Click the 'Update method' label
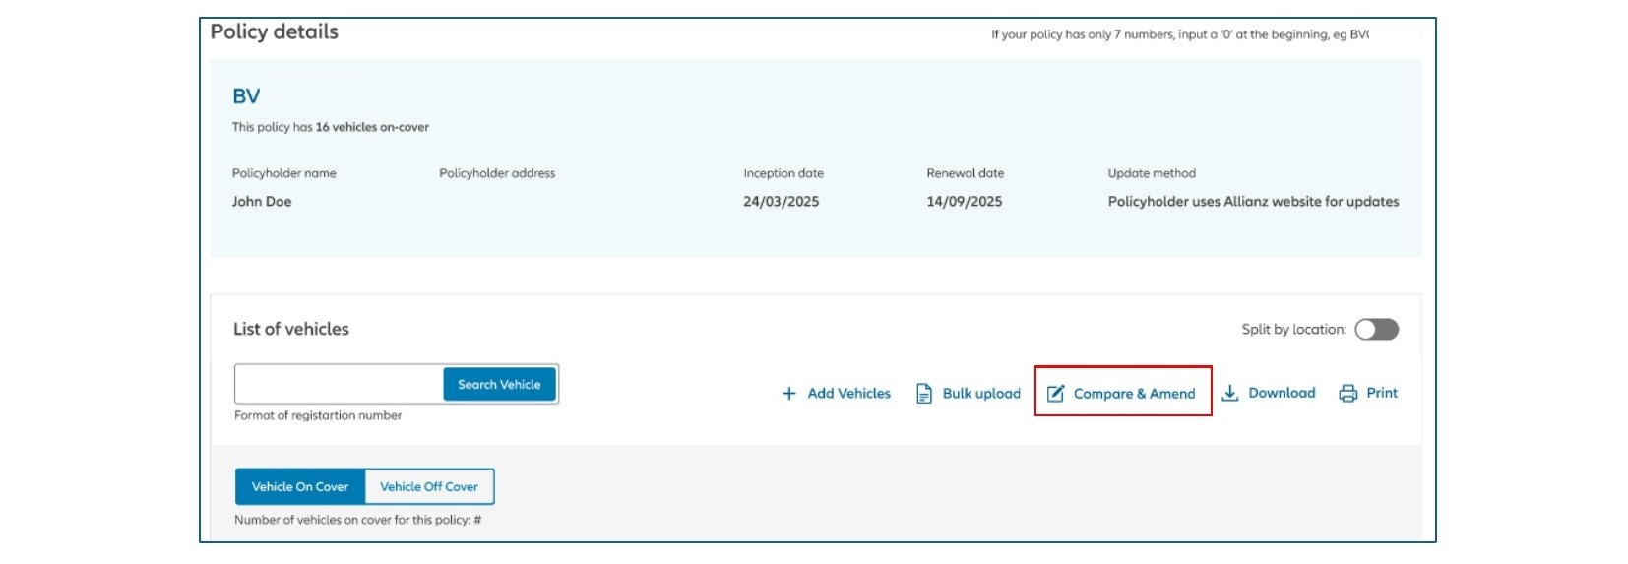 1152,173
